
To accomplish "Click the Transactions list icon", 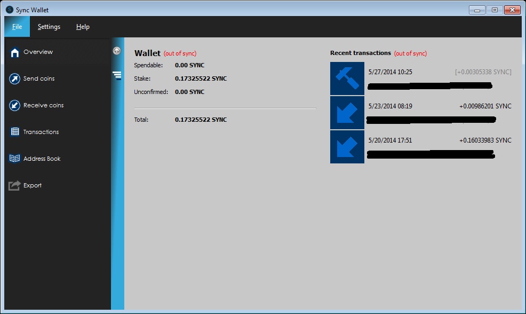I will tap(15, 132).
